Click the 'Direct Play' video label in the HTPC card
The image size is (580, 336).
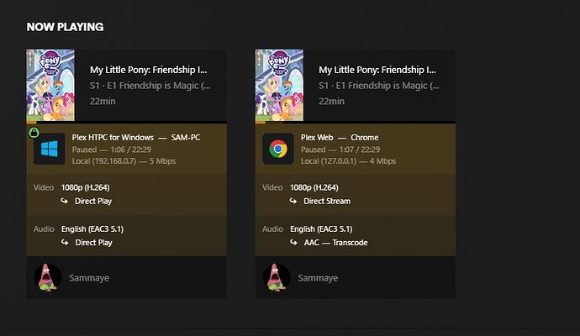[93, 201]
